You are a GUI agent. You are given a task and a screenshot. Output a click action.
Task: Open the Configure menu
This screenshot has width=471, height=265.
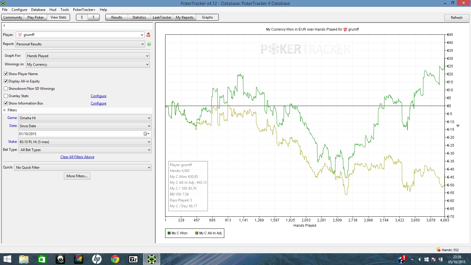pos(19,10)
